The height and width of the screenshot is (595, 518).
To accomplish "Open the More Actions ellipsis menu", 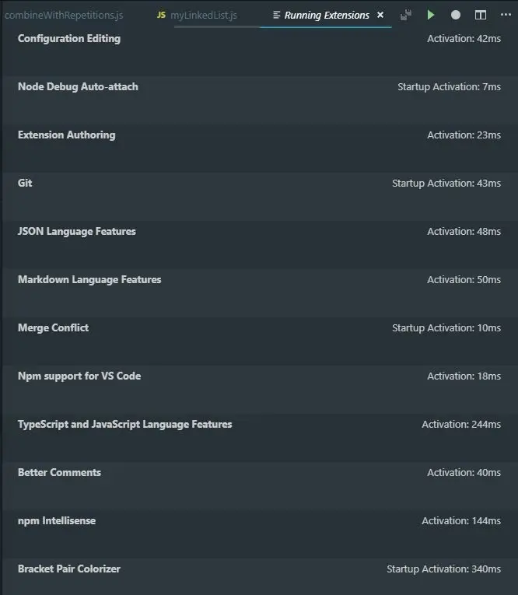I will coord(506,15).
